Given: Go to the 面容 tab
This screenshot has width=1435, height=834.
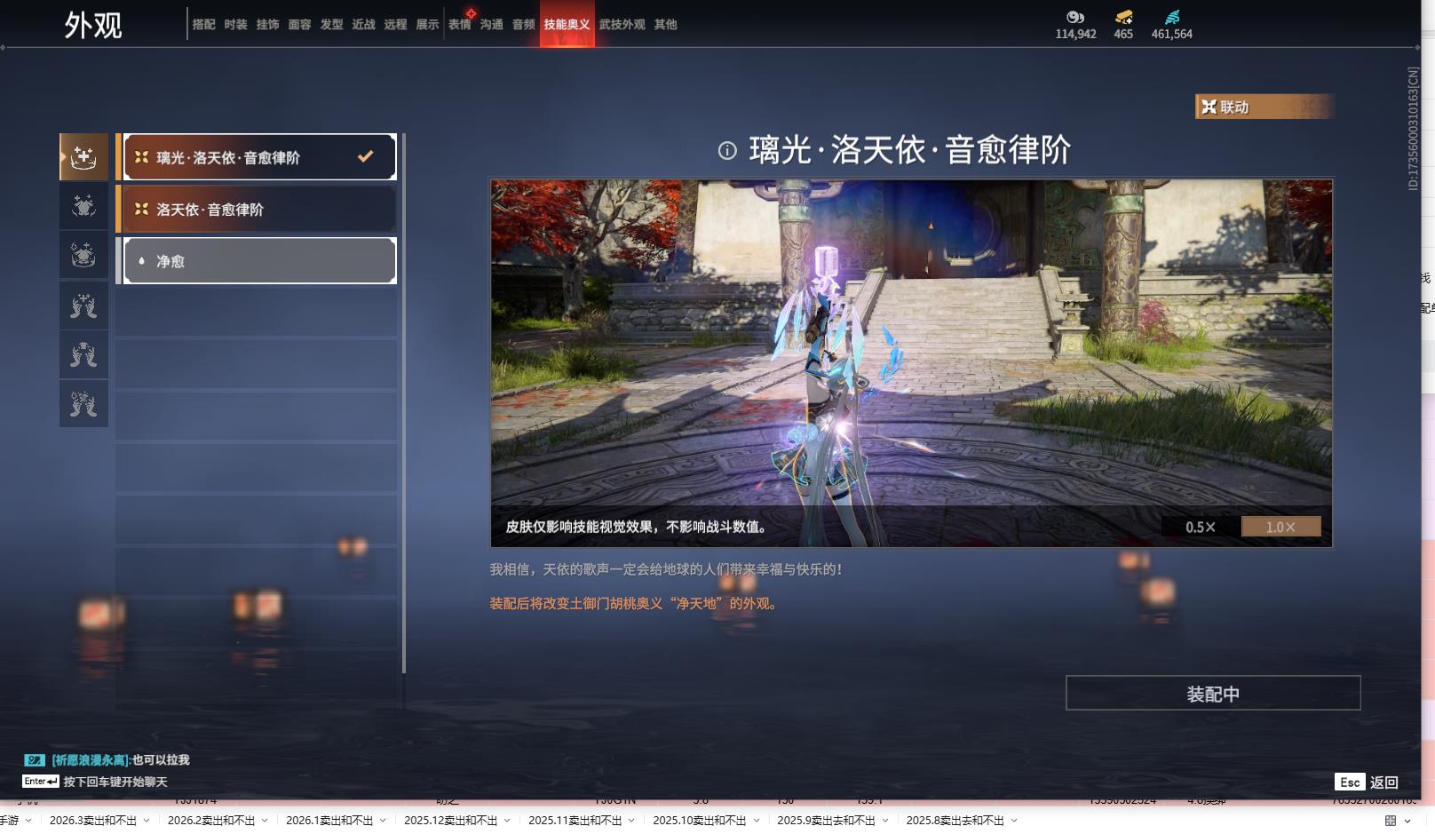Looking at the screenshot, I should click(300, 25).
